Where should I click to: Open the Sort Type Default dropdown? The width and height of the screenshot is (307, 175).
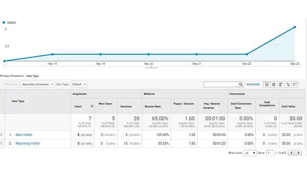click(x=79, y=84)
